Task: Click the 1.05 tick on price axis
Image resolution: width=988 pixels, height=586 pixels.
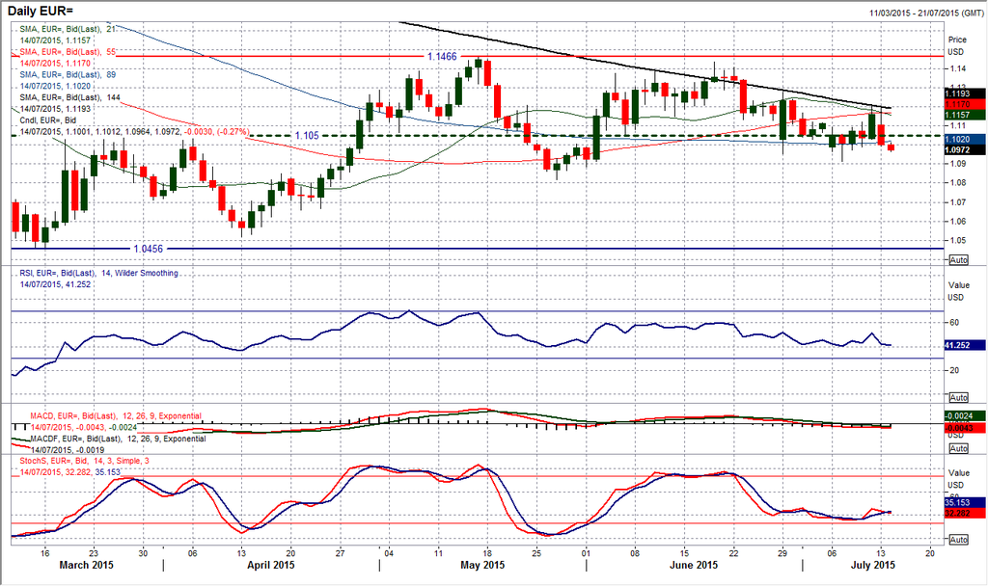Action: (x=958, y=240)
